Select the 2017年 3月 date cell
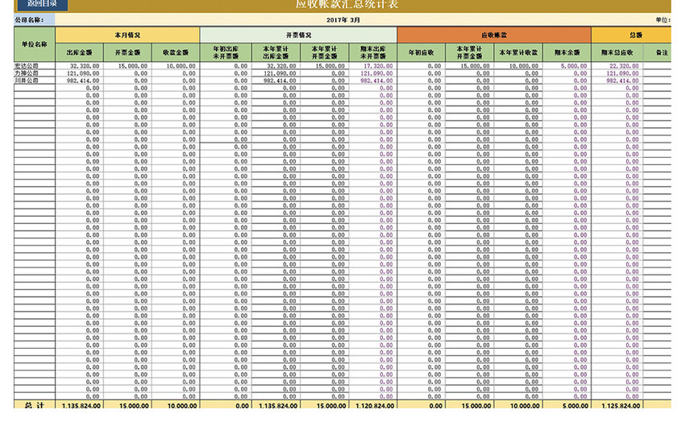Viewport: 685px width, 422px height. click(343, 19)
